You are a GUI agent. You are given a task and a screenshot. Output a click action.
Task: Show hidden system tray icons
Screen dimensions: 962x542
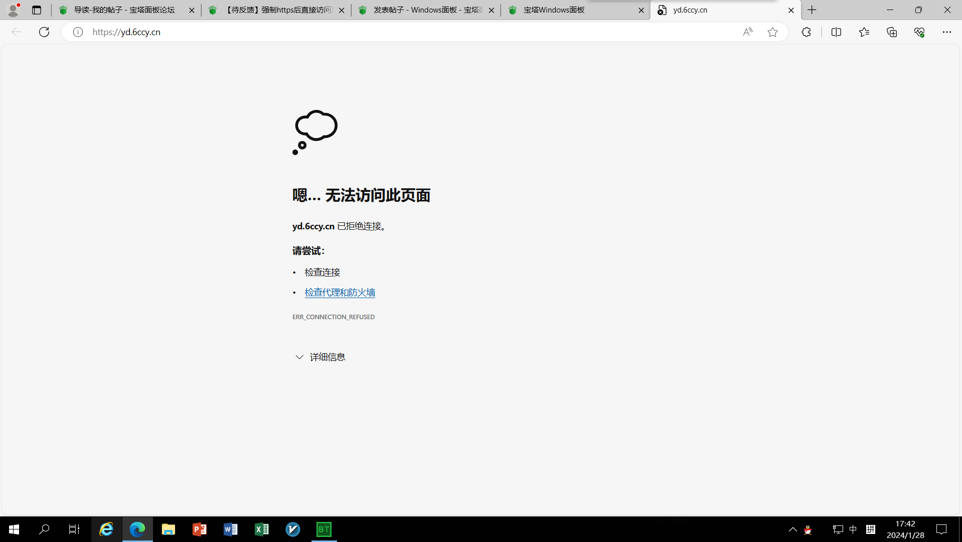tap(793, 529)
